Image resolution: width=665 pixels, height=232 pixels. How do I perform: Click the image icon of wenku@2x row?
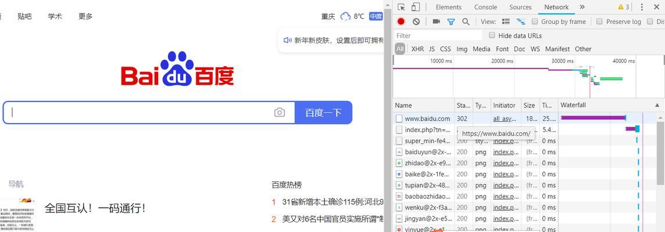click(399, 208)
